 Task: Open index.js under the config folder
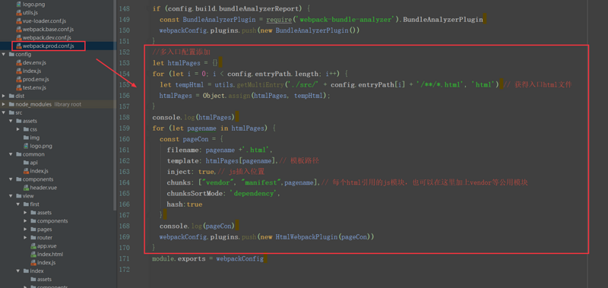32,71
